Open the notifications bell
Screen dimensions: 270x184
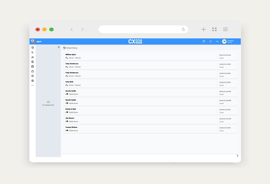click(x=210, y=42)
